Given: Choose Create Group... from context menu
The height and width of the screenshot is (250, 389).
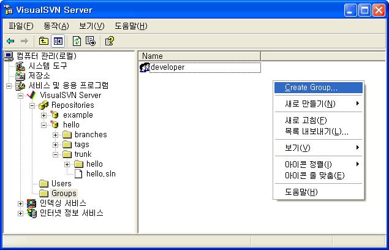Looking at the screenshot, I should [x=311, y=88].
